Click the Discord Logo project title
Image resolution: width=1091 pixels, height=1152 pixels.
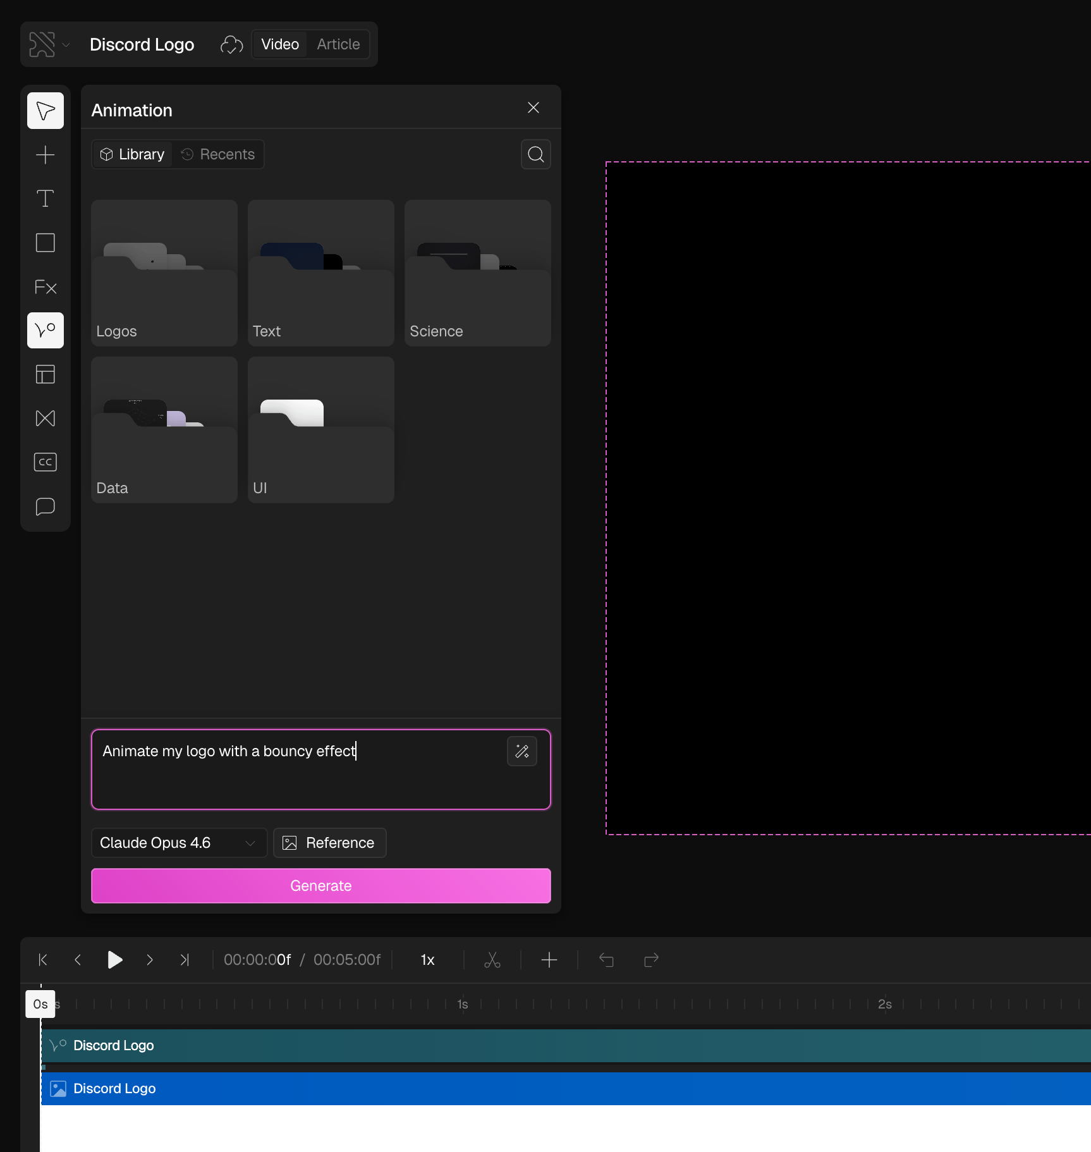[x=142, y=44]
